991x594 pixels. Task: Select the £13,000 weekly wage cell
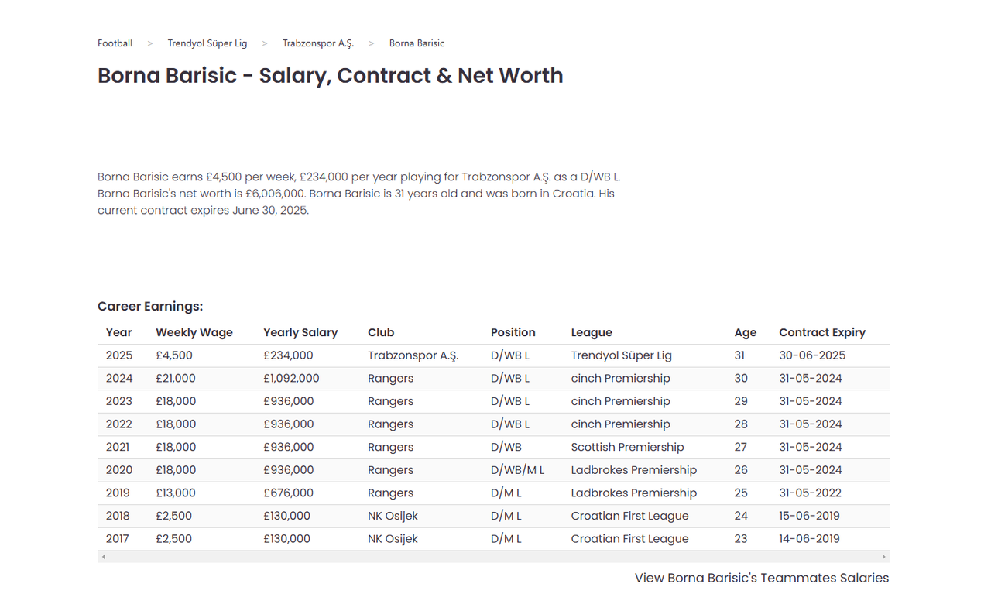pyautogui.click(x=176, y=493)
